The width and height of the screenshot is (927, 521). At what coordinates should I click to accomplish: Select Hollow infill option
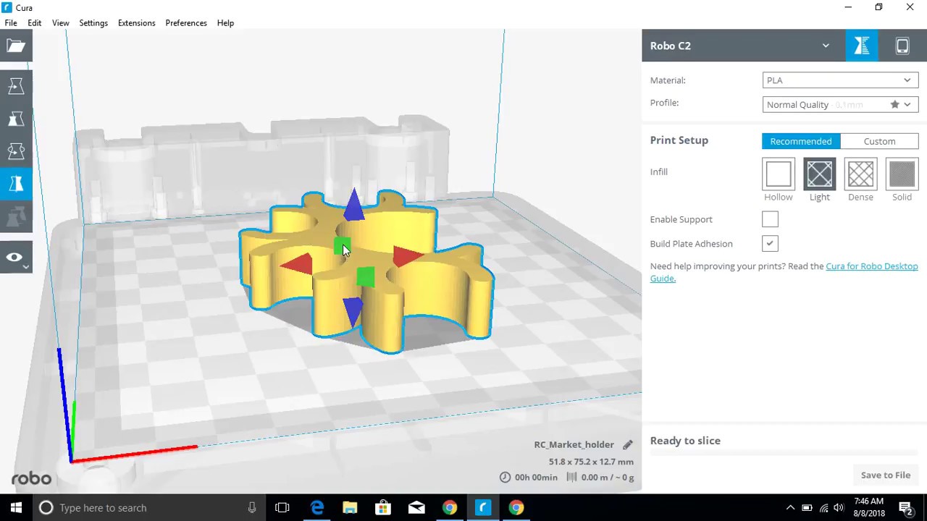coord(779,174)
